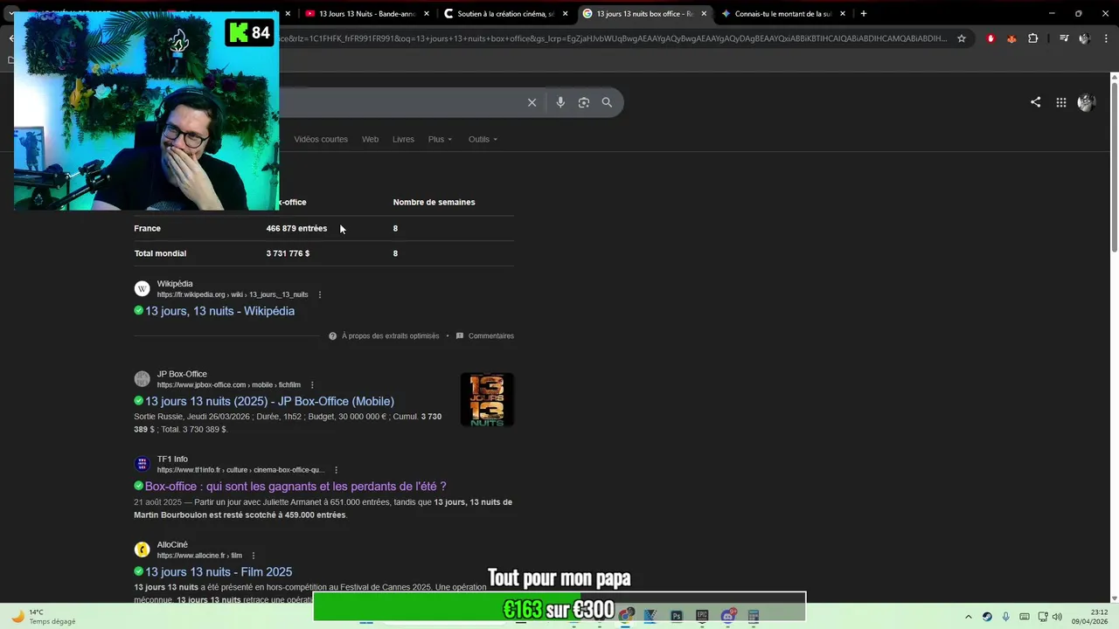Screen dimensions: 1119x629
Task: Open more options for TF1 Info result
Action: [336, 470]
